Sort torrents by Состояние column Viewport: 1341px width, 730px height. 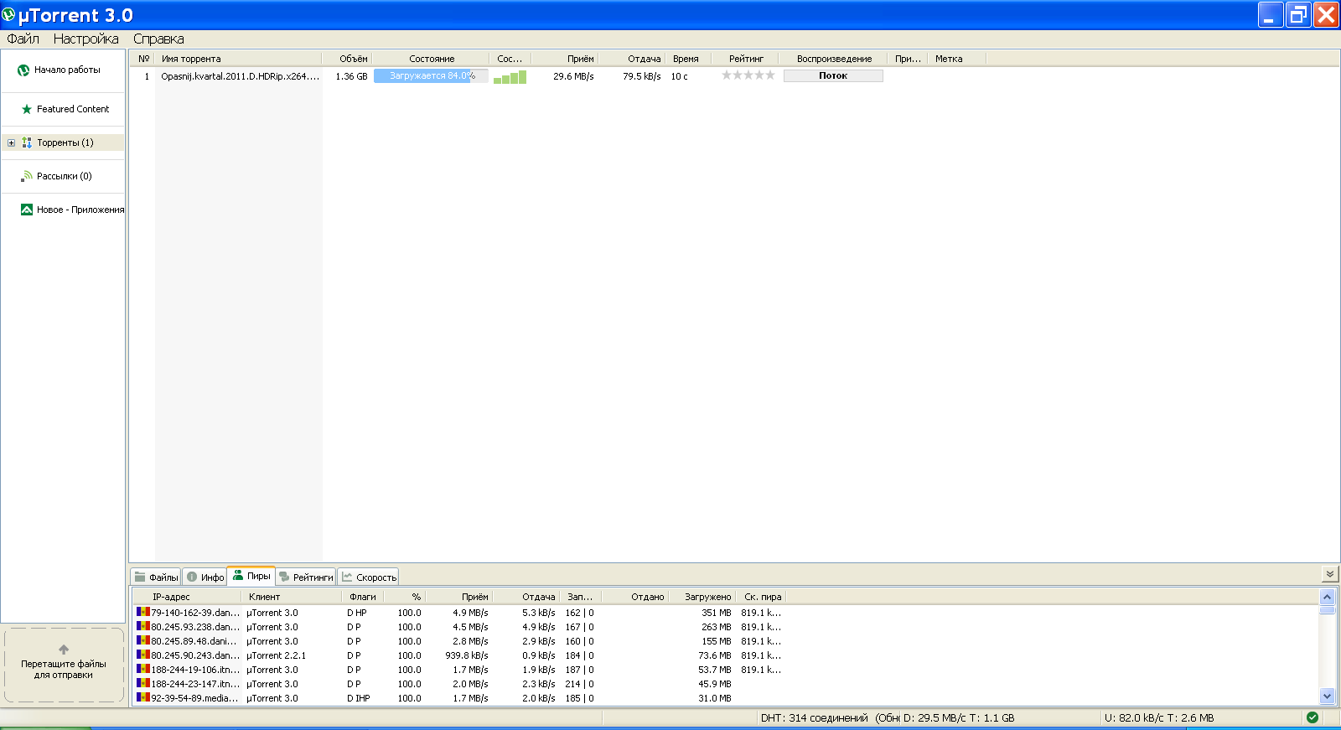[x=431, y=59]
